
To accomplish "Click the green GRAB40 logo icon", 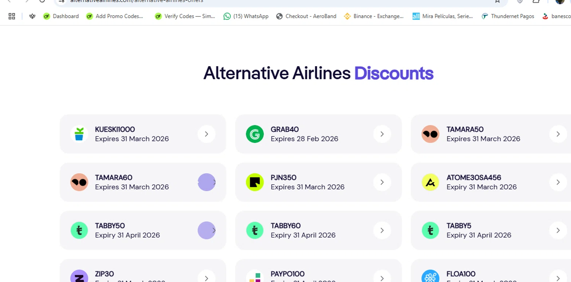I will (x=255, y=134).
